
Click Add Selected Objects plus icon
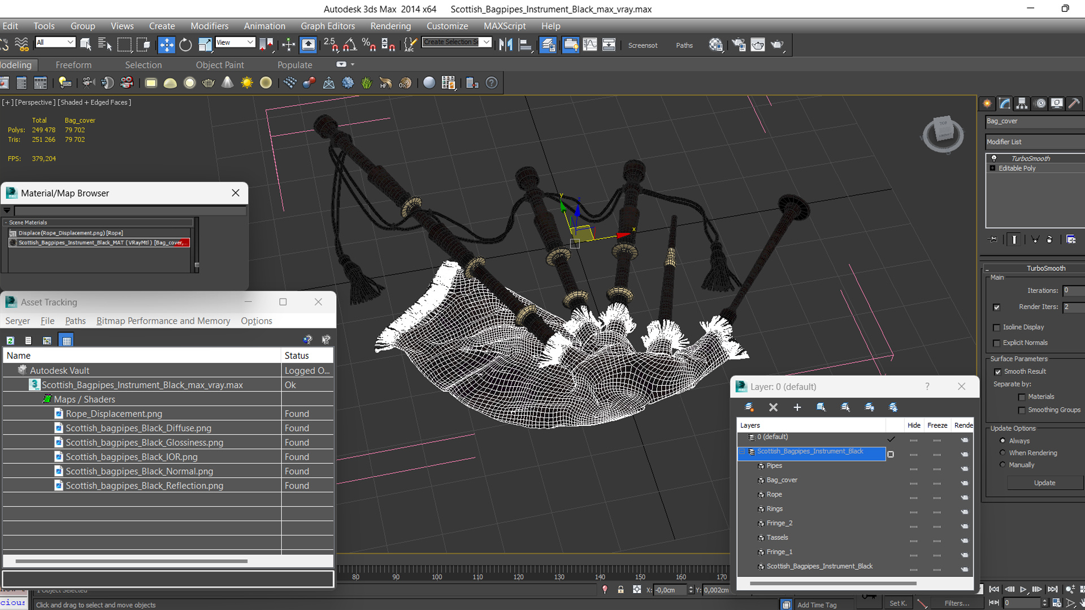(x=797, y=407)
